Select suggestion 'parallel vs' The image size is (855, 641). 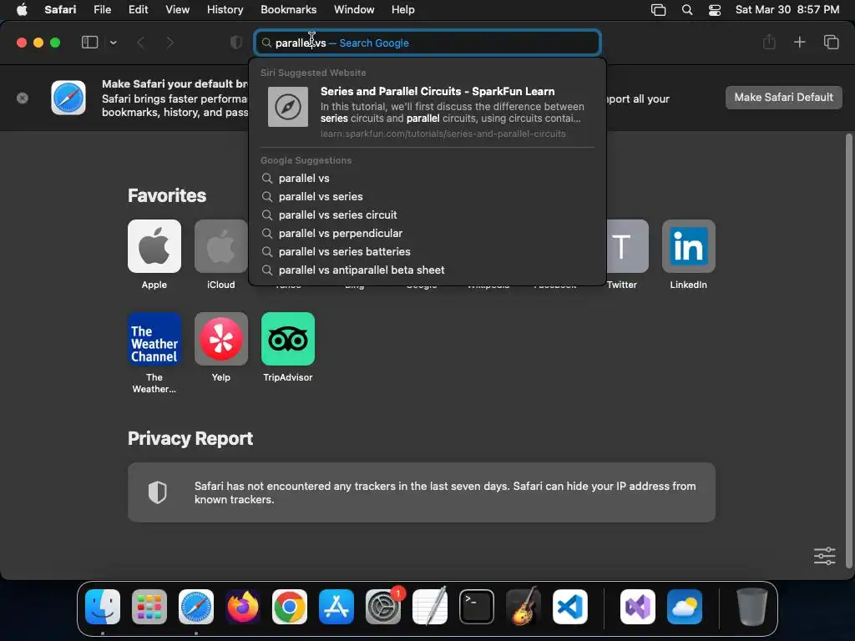pos(427,179)
